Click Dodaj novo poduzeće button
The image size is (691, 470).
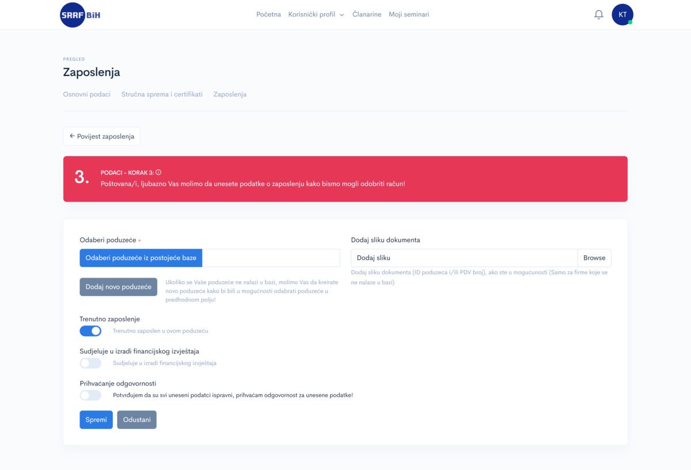tap(118, 287)
